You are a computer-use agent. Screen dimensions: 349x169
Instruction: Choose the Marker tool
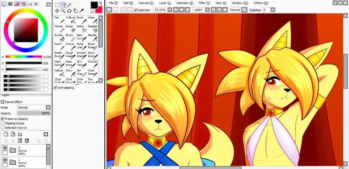[59, 29]
